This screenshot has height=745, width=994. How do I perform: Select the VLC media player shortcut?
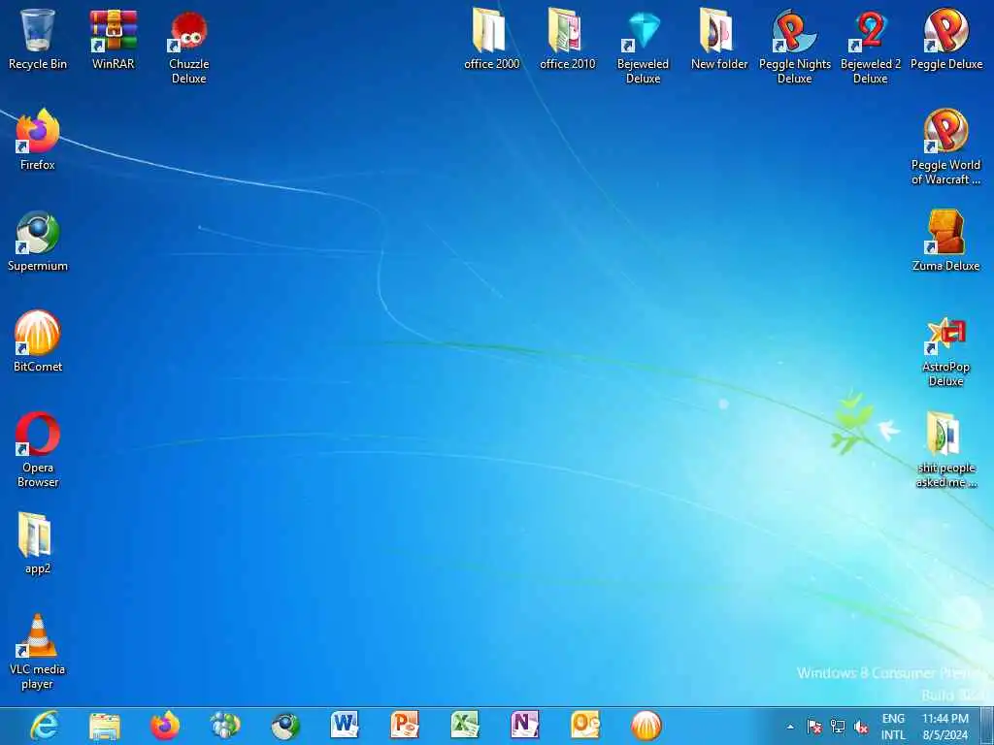(38, 651)
